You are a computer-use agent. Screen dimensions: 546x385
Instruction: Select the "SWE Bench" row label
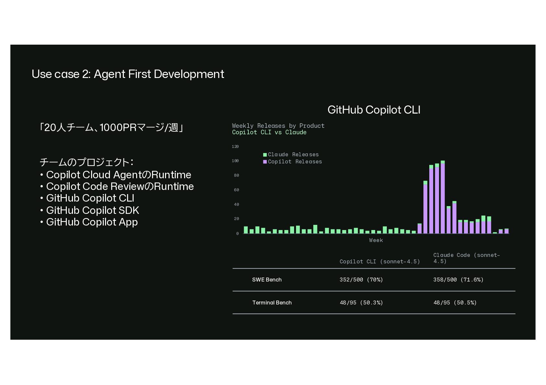coord(267,280)
